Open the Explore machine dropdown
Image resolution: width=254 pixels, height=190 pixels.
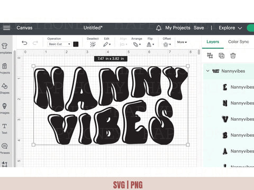pos(230,28)
